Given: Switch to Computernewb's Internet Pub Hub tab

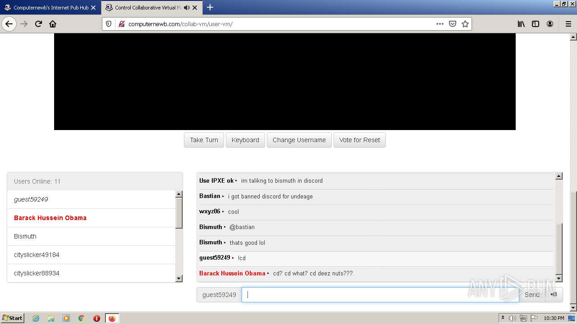Looking at the screenshot, I should coord(50,8).
